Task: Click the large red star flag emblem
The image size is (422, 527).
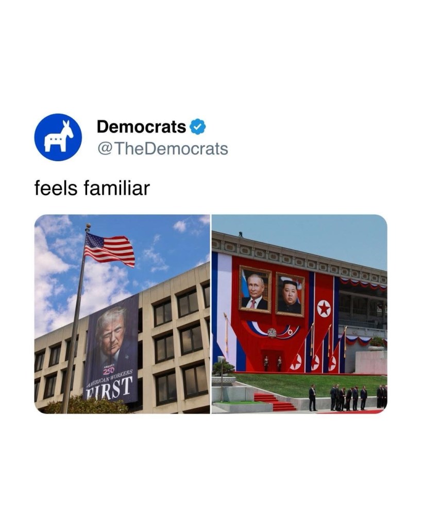Action: (x=324, y=309)
